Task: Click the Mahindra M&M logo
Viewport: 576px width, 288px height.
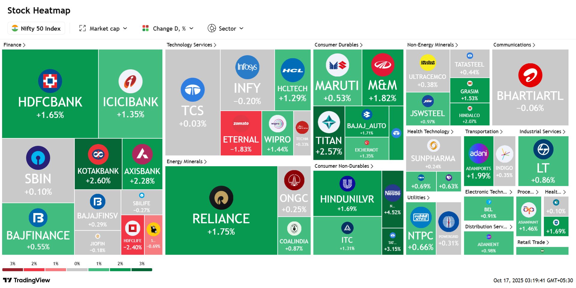Action: point(382,65)
